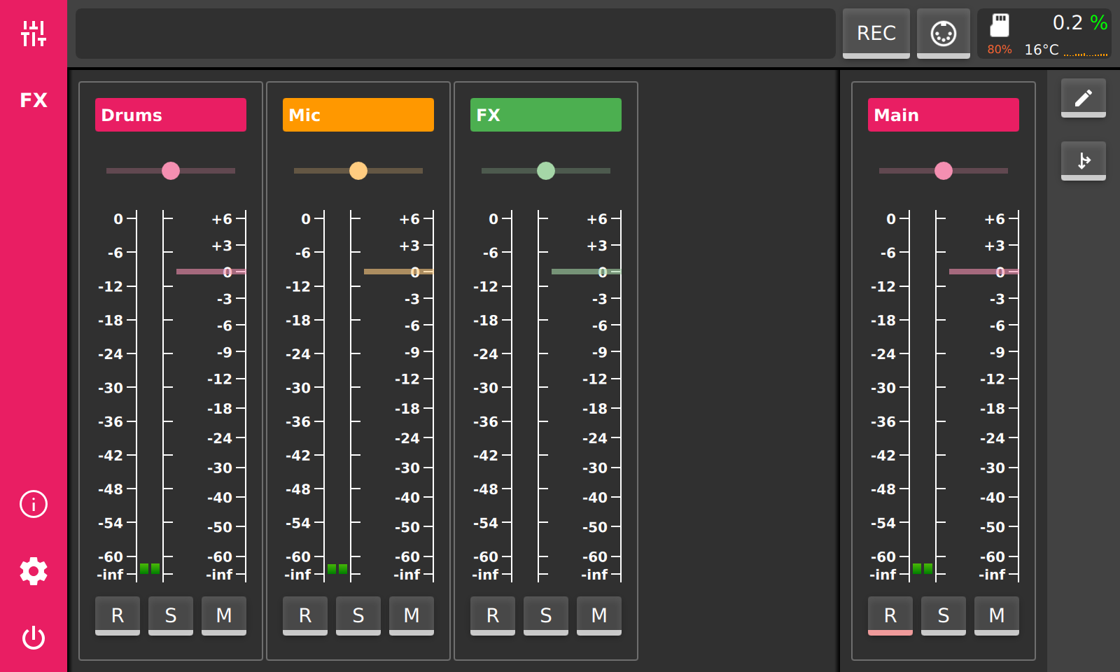Click -18 on the Mic meter scale
This screenshot has height=672, width=1120.
[298, 321]
